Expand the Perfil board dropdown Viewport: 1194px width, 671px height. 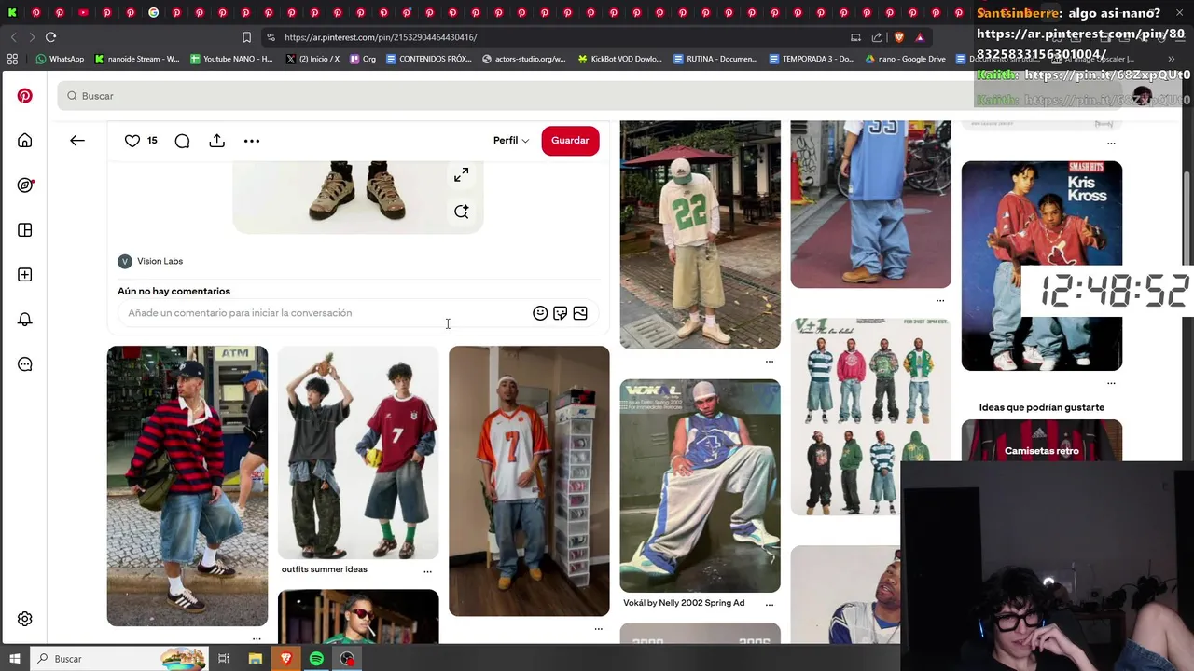pos(511,141)
